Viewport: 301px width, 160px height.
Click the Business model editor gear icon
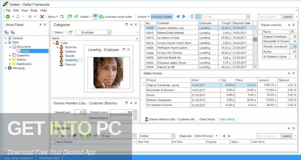tap(102, 17)
